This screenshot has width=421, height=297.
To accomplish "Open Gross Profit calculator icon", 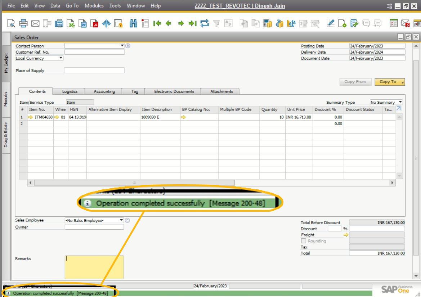I will pos(268,23).
